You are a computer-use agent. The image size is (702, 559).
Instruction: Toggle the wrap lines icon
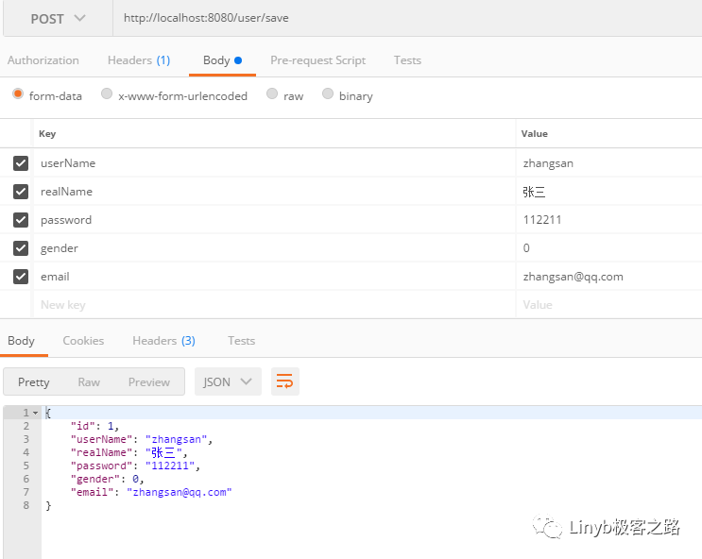(x=284, y=381)
